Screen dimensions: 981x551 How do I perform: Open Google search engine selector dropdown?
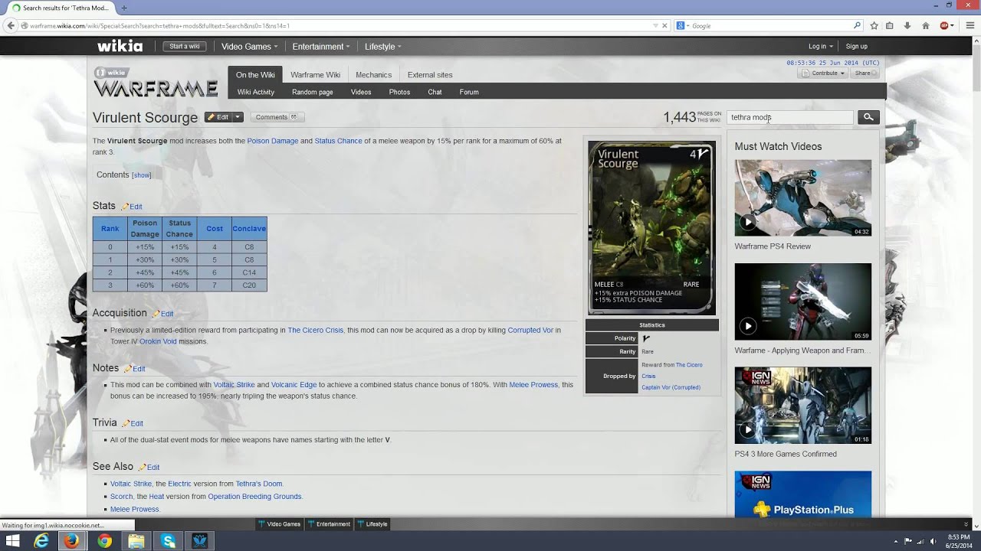click(x=682, y=25)
